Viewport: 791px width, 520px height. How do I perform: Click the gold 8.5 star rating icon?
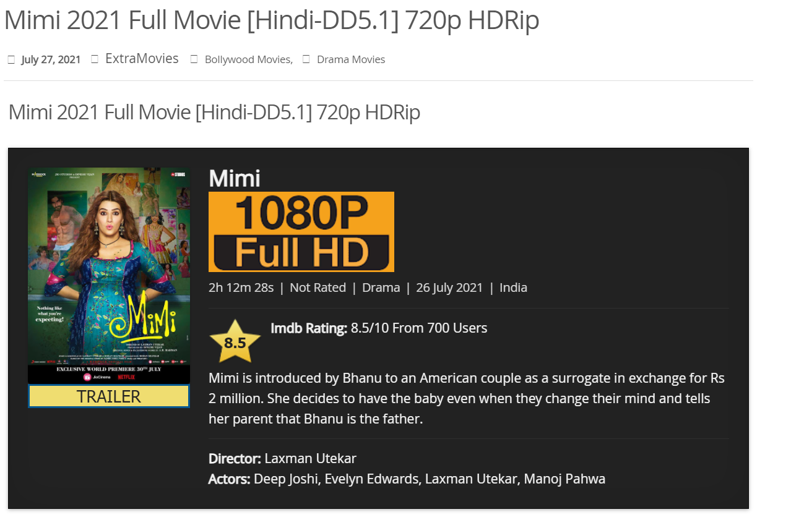click(x=235, y=342)
